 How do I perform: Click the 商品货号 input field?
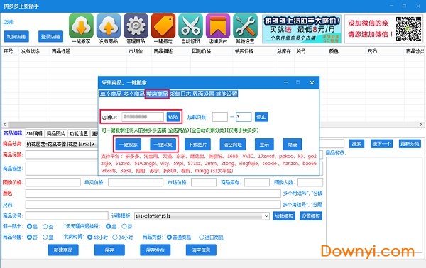(67, 216)
